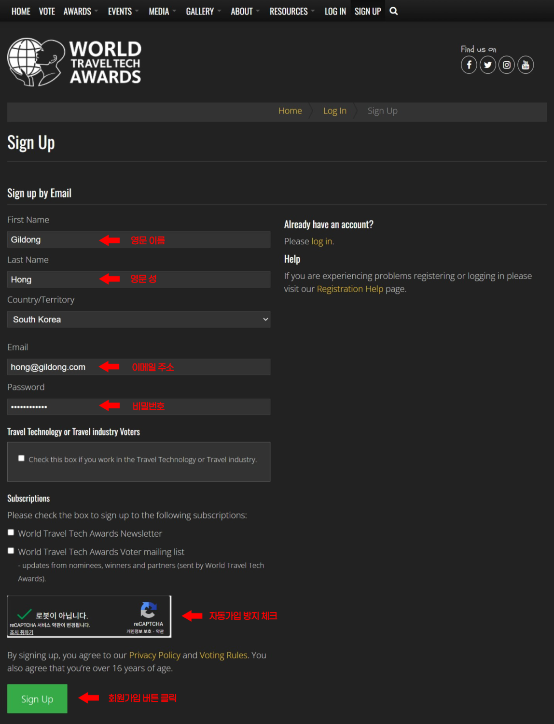Go to Log In in top navigation

(335, 11)
